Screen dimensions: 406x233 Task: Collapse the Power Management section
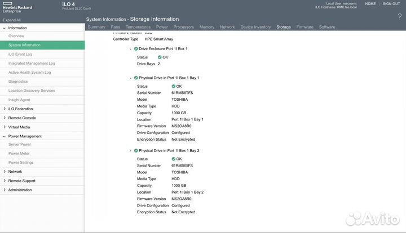4,136
